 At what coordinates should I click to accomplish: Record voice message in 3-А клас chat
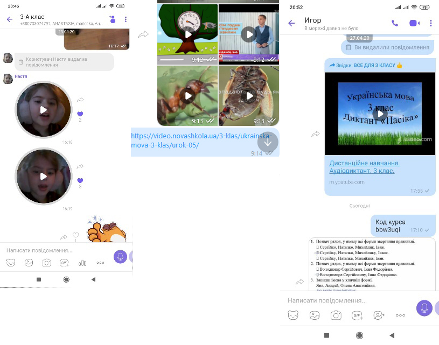121,257
